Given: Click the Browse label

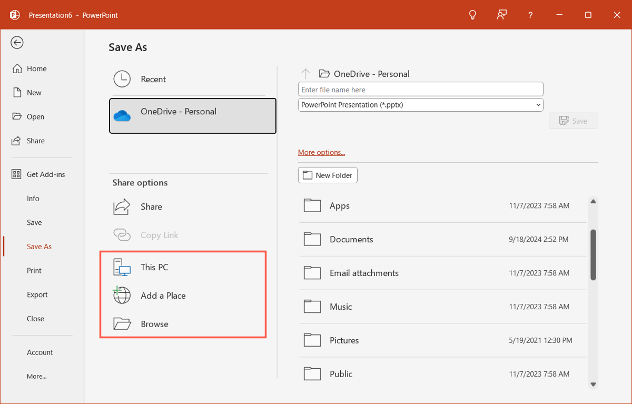Looking at the screenshot, I should (x=154, y=324).
